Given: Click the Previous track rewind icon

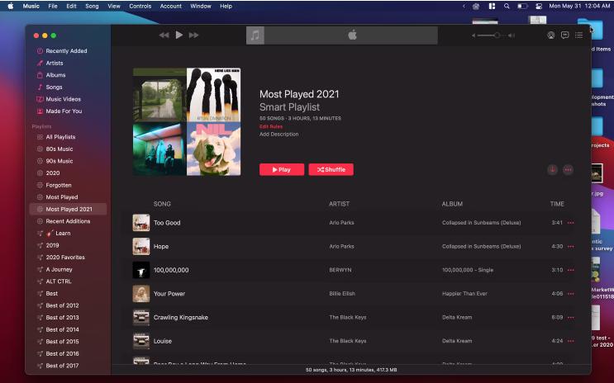Looking at the screenshot, I should click(x=164, y=35).
